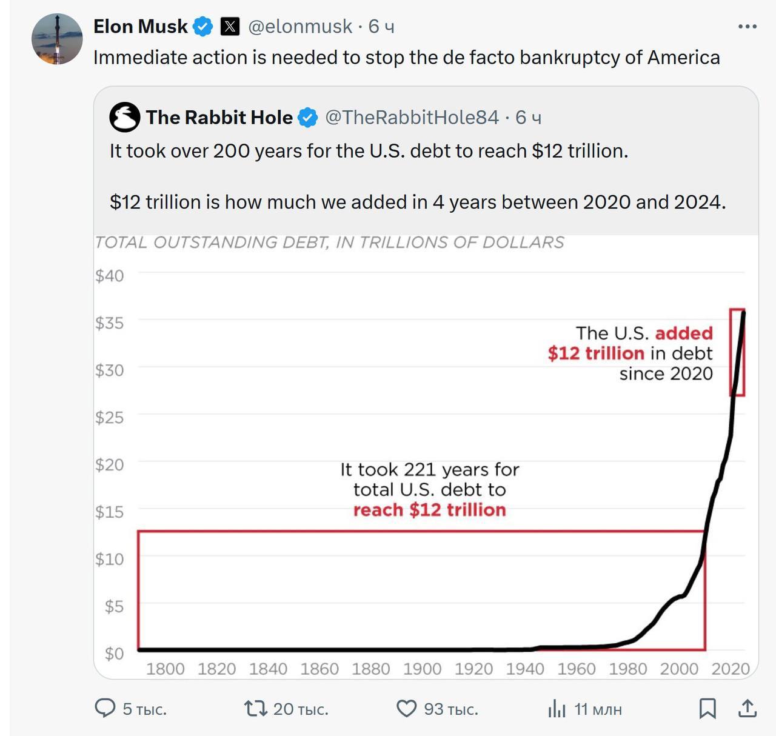The height and width of the screenshot is (736, 776).
Task: Click the 20 тыс. repost count
Action: point(301,709)
